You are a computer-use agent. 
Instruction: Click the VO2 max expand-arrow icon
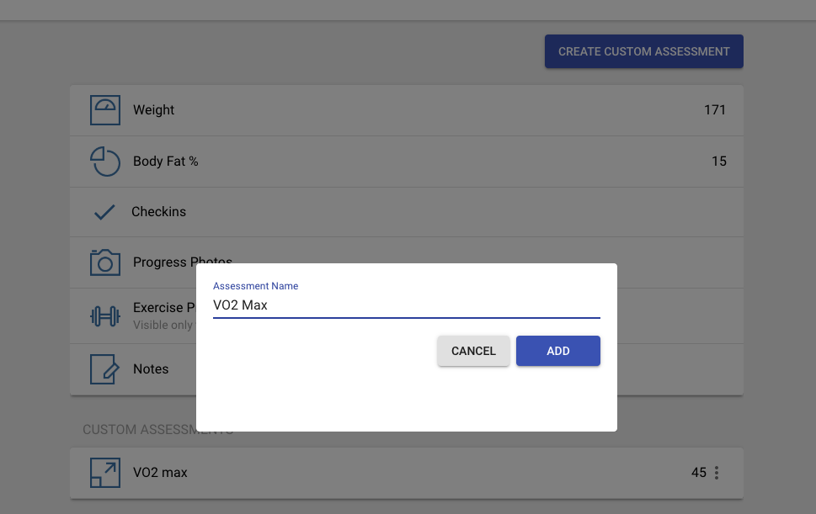pyautogui.click(x=104, y=472)
